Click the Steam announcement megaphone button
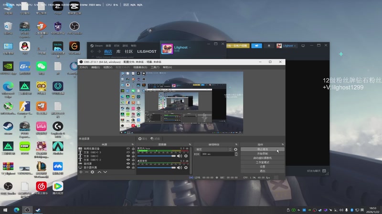Screen dimensions: 382x214 pos(256,46)
